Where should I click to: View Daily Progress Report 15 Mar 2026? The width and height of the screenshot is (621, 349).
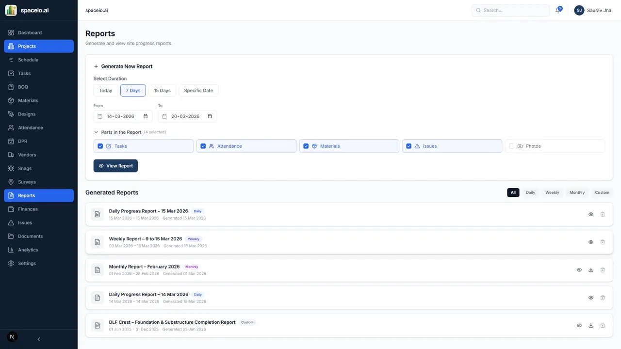pos(591,214)
